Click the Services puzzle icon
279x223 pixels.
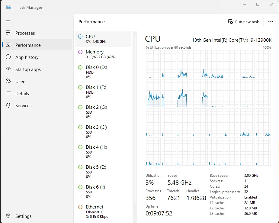[x=8, y=105]
